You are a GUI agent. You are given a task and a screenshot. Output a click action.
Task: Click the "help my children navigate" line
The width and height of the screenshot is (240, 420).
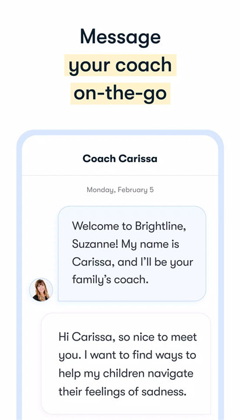coord(126,374)
